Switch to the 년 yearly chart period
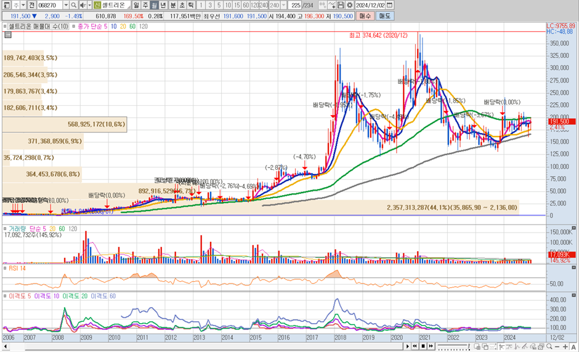The height and width of the screenshot is (352, 579). tap(163, 5)
